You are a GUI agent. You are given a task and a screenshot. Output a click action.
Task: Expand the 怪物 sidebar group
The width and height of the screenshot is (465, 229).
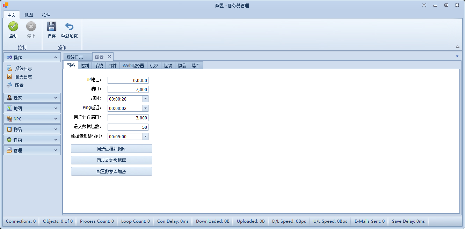pyautogui.click(x=32, y=140)
